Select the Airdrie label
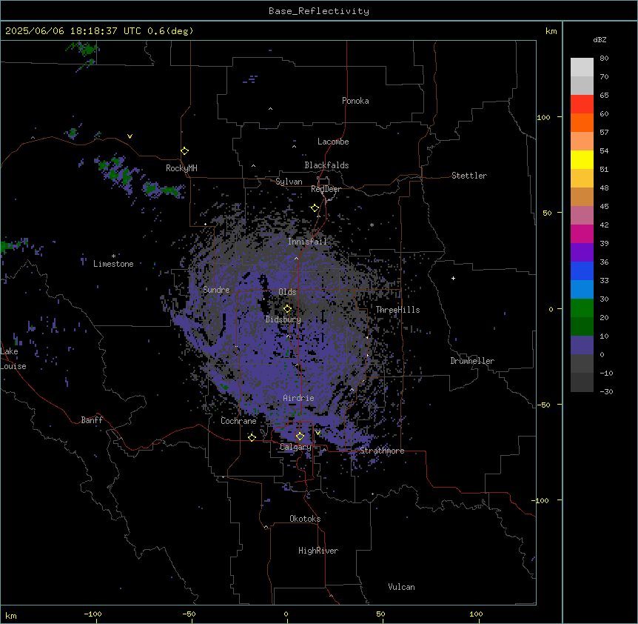This screenshot has height=624, width=638. (x=299, y=398)
